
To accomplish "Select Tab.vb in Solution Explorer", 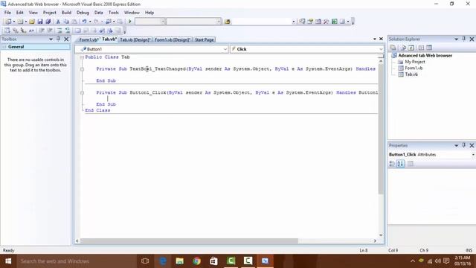I will (x=411, y=74).
